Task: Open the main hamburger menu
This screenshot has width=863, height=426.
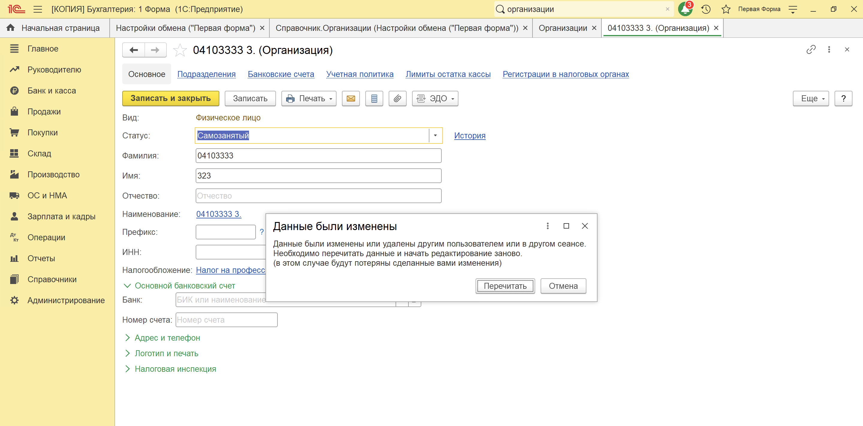Action: [38, 9]
